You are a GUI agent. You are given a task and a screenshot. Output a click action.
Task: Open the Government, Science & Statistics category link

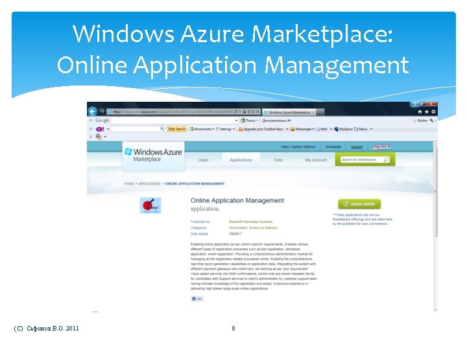253,227
